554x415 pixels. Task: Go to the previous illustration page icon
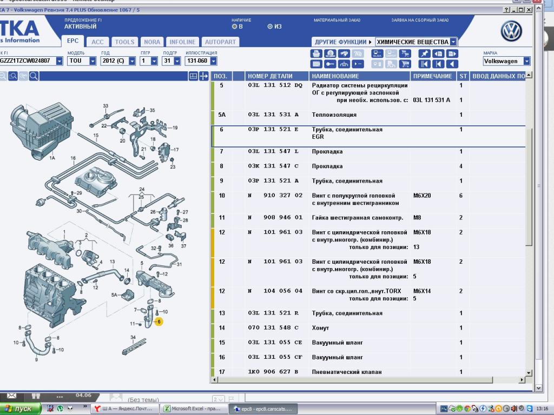(438, 53)
